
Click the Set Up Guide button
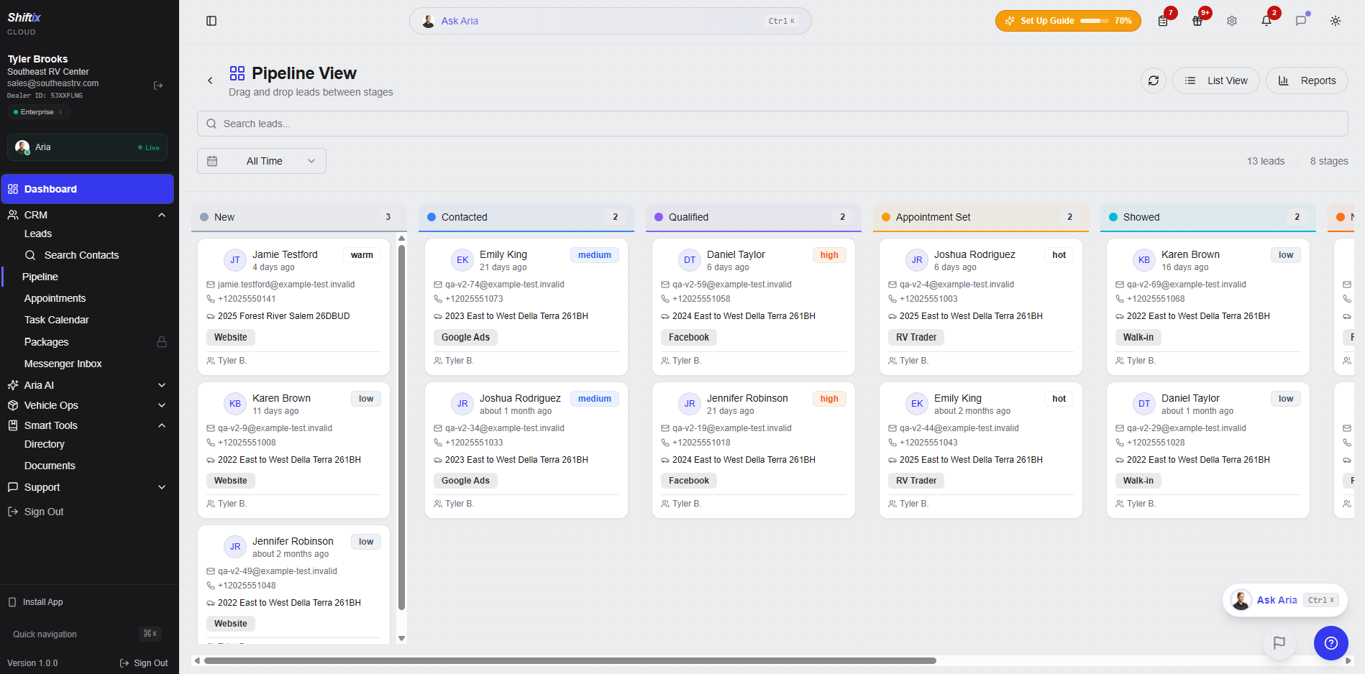pyautogui.click(x=1068, y=21)
